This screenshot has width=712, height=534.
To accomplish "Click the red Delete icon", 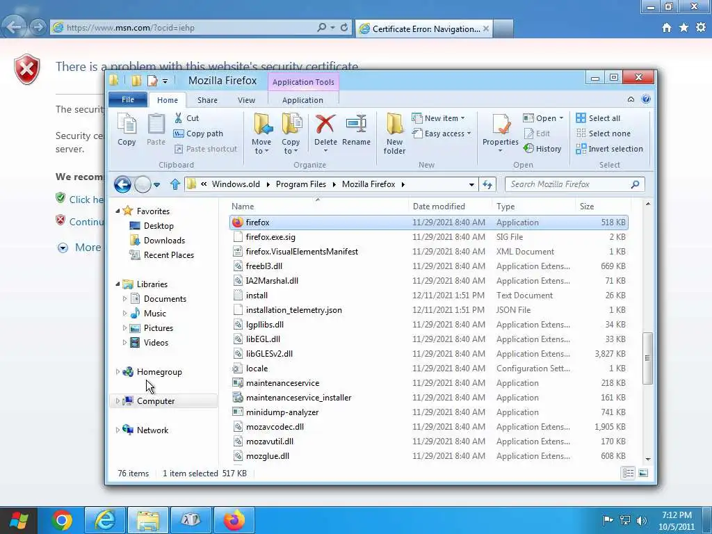I will [325, 124].
